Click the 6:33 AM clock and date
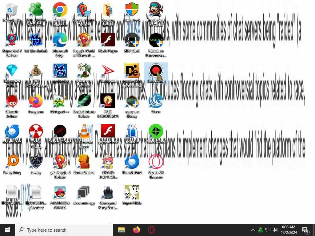The width and height of the screenshot is (315, 236). pos(289,230)
